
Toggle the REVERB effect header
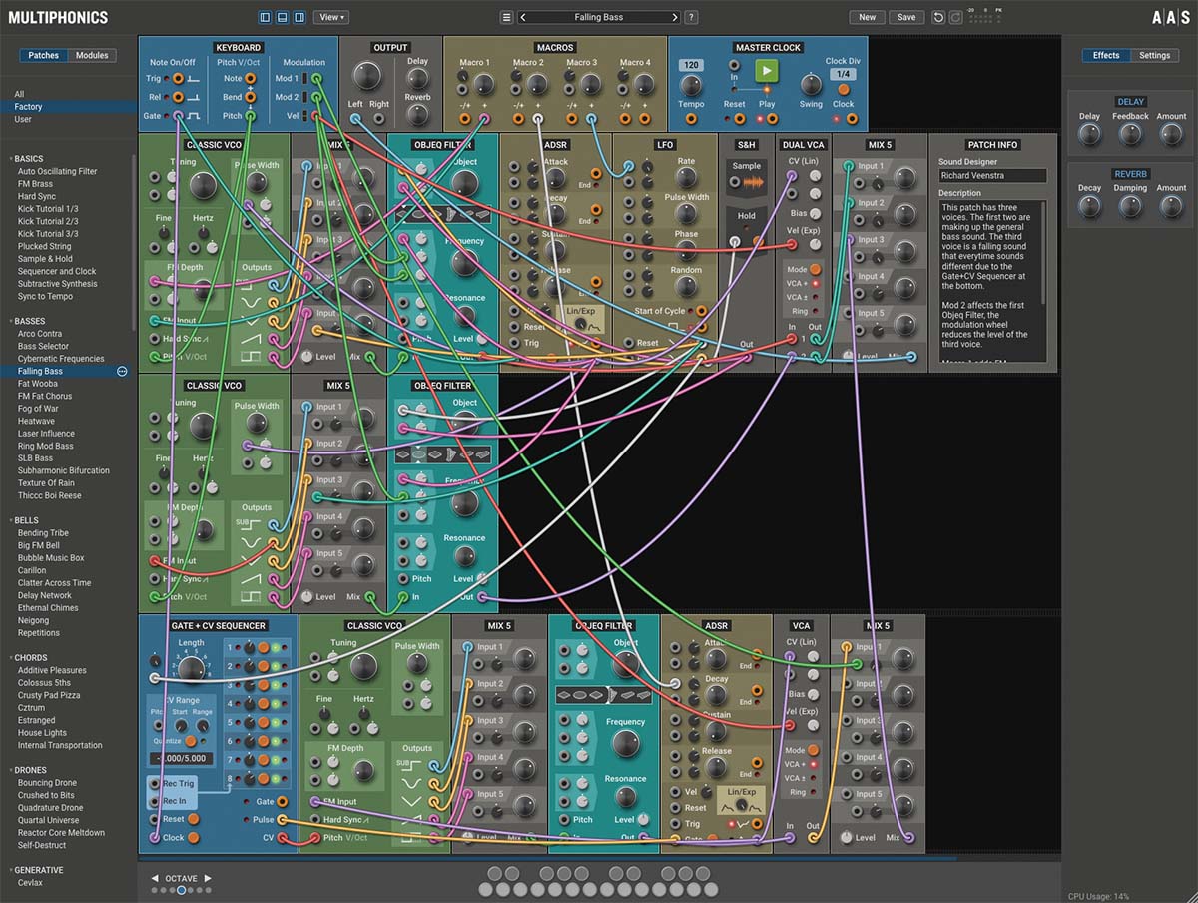(x=1131, y=174)
